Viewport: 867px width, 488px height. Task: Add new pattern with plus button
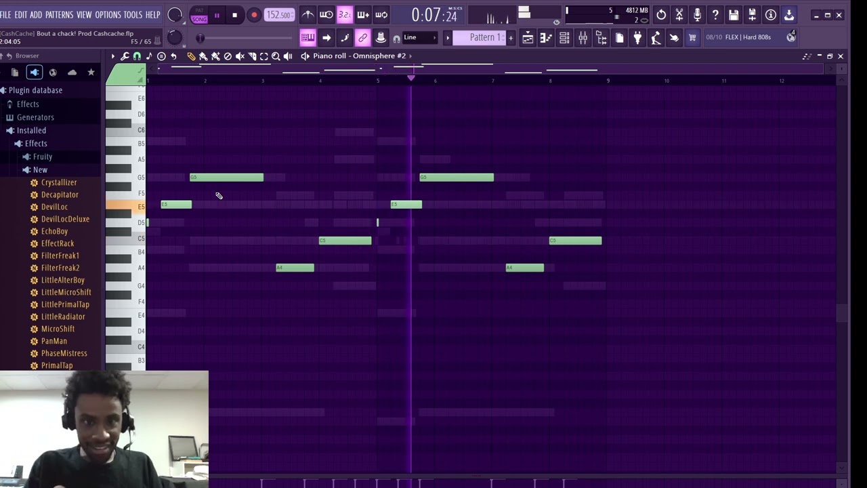511,37
